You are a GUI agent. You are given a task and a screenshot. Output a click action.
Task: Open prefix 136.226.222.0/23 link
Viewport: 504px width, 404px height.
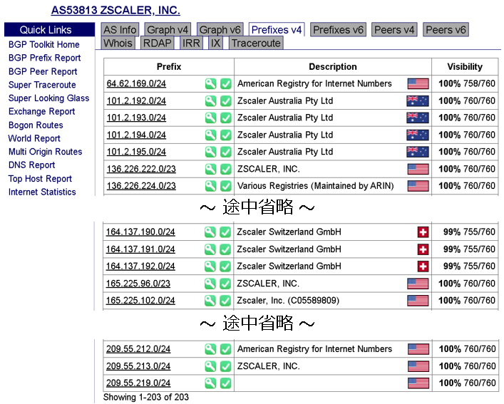[141, 169]
